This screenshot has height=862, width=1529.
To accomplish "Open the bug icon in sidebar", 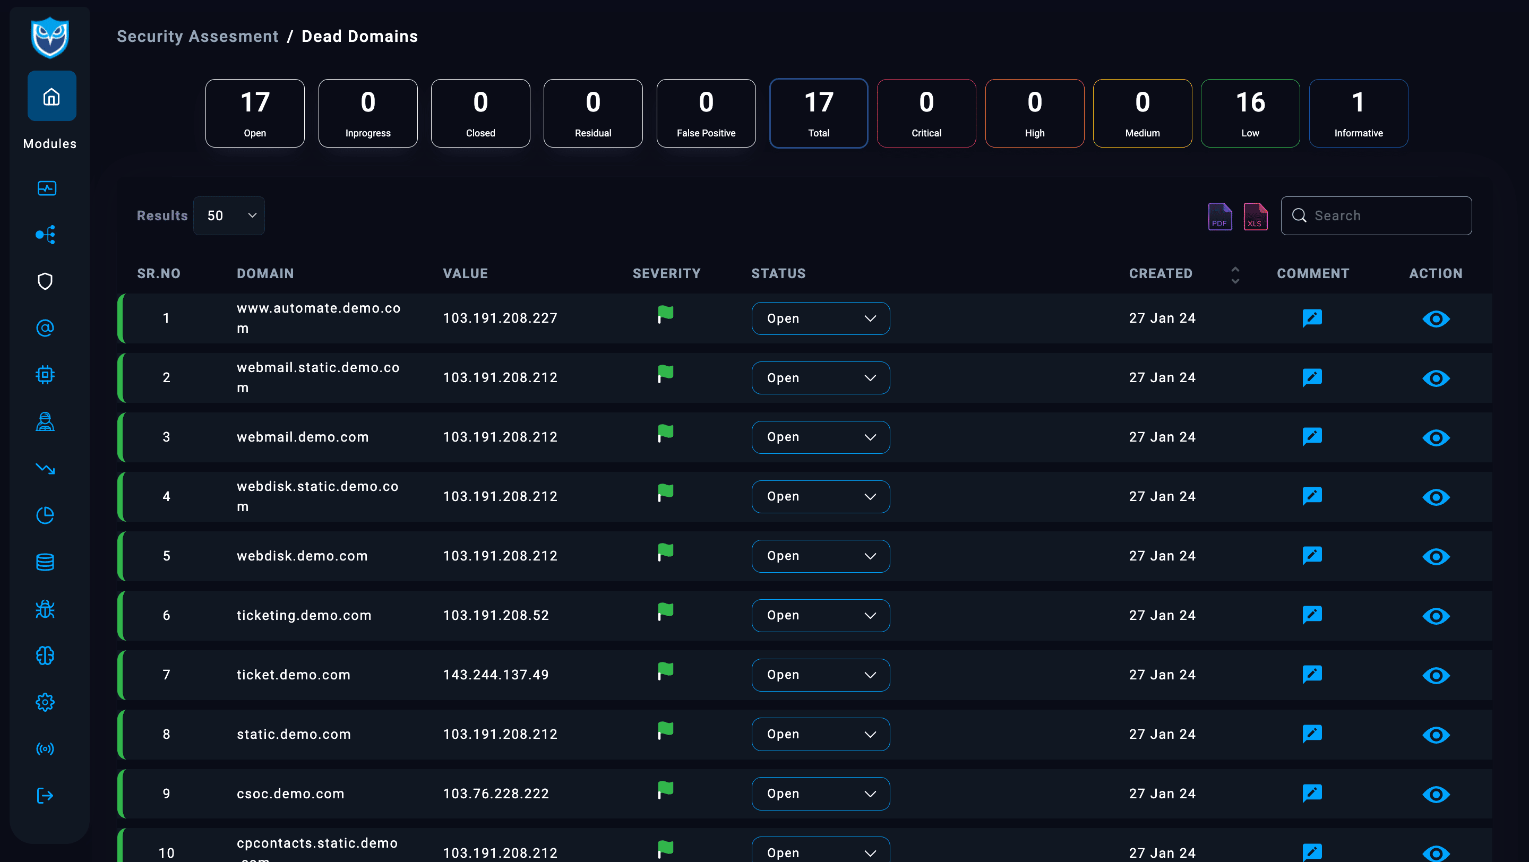I will pos(45,609).
